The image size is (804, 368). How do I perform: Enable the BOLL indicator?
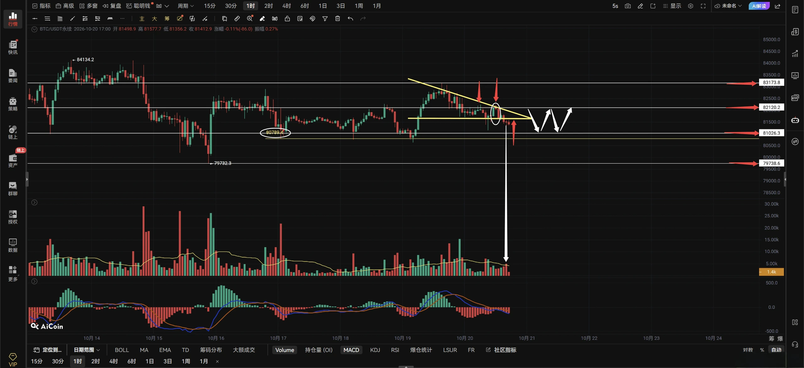click(x=122, y=350)
